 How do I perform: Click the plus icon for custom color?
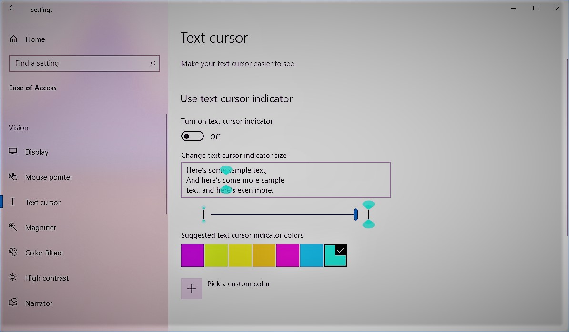pos(192,289)
